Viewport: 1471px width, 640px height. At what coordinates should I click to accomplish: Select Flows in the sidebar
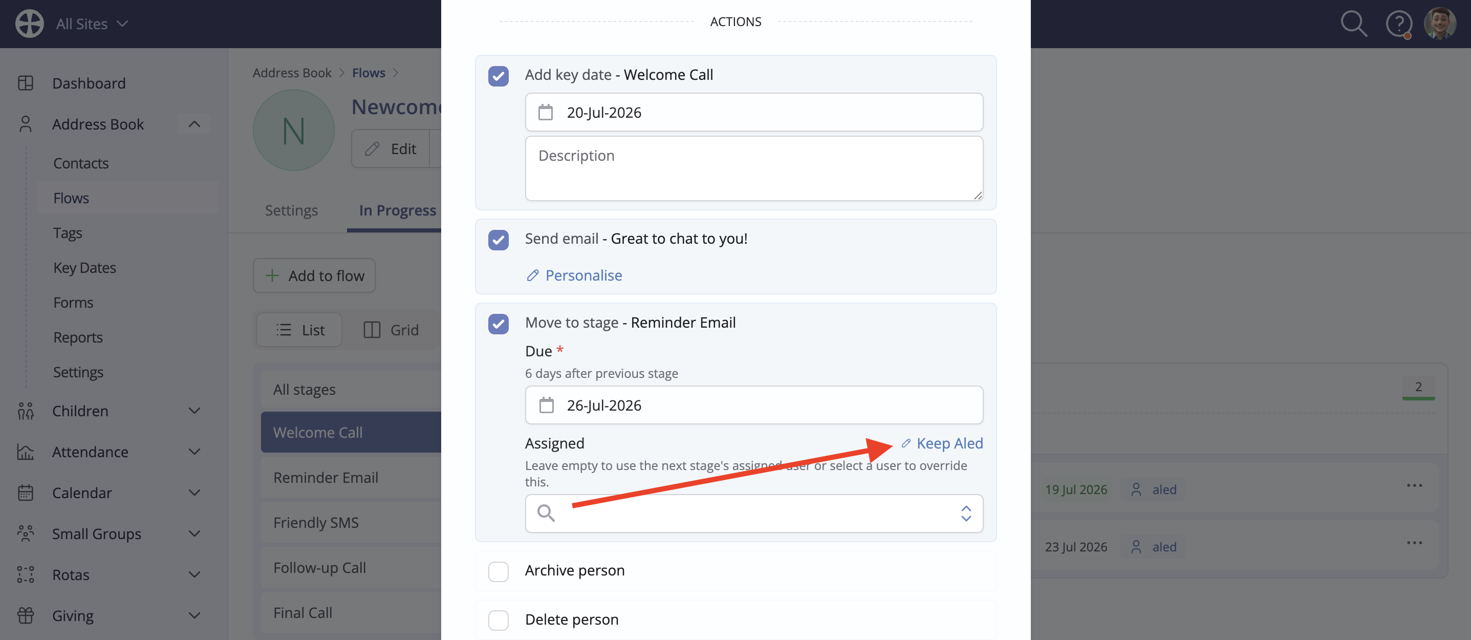pos(71,198)
